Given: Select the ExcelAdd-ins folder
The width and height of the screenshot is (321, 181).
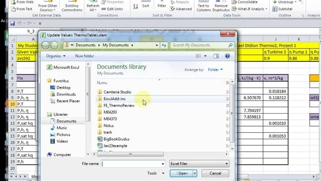Looking at the screenshot, I should tap(111, 99).
